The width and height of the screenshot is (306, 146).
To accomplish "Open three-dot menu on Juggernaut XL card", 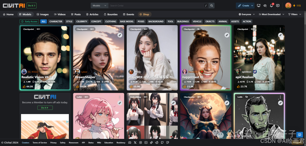I will coord(227,29).
